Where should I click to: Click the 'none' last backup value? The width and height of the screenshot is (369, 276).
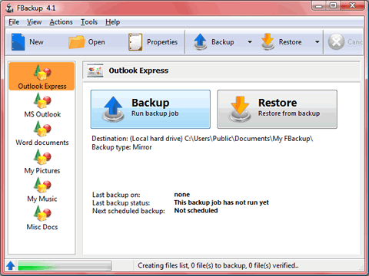point(182,195)
